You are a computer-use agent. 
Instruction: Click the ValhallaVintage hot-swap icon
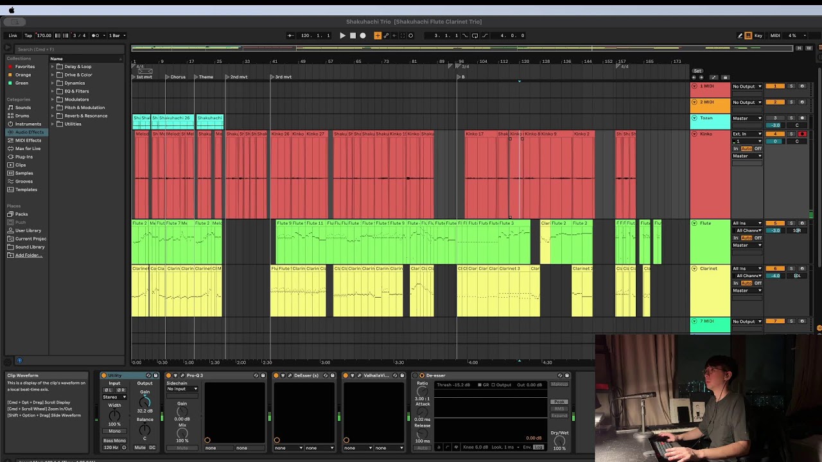395,375
